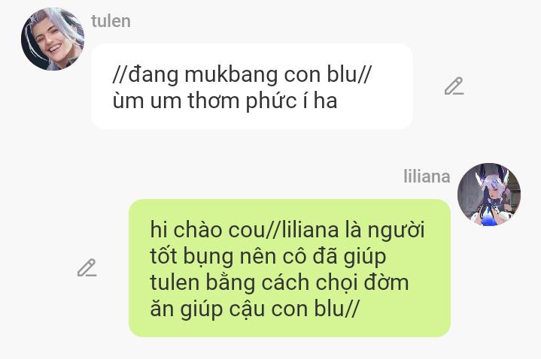Click the text "//đang mukbang con blu//"

[x=242, y=74]
